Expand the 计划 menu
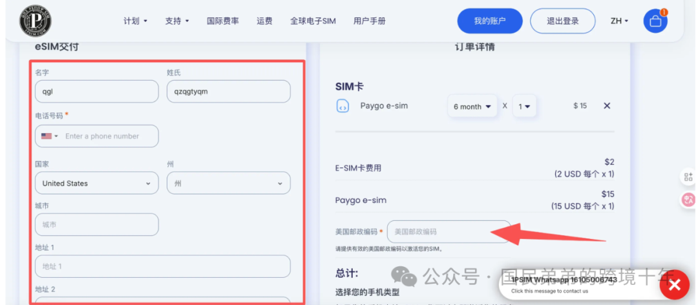The image size is (698, 305). 135,21
